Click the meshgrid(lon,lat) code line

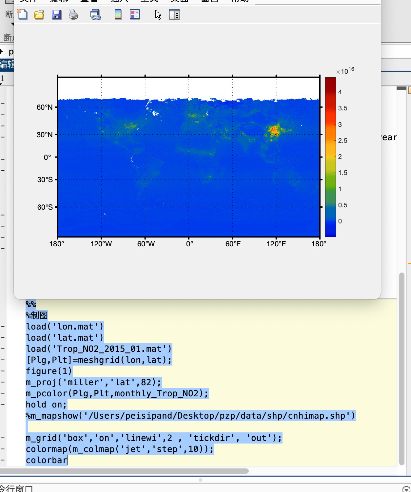99,360
